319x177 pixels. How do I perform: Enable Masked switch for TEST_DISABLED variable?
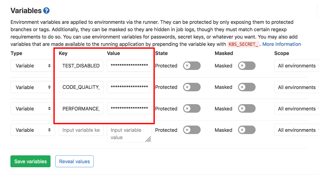click(x=247, y=66)
